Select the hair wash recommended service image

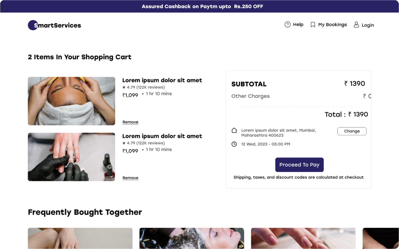point(192,238)
